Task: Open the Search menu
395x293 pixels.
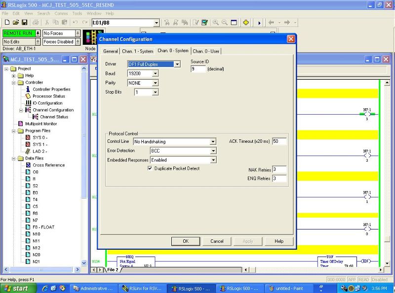Action: point(43,13)
